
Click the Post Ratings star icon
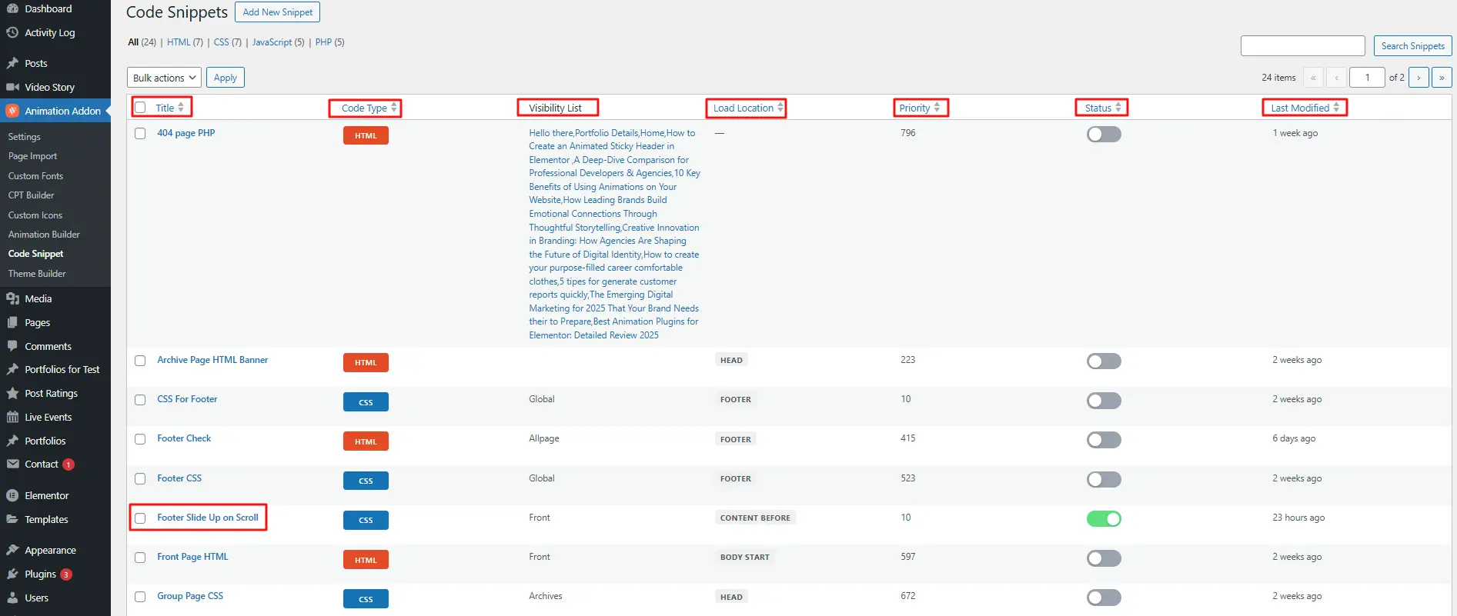pos(12,393)
